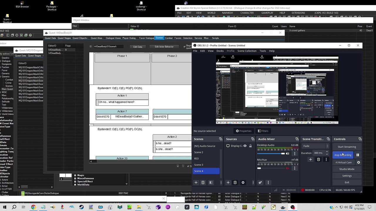Image resolution: width=376 pixels, height=211 pixels.
Task: Toggle visibility of the Display Capture source
Action: coord(245,146)
